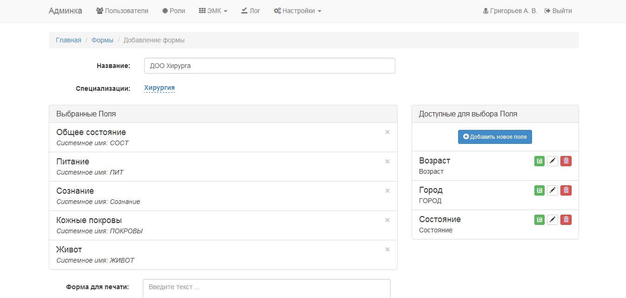Go to Главная breadcrumb link
This screenshot has height=298, width=626.
68,40
